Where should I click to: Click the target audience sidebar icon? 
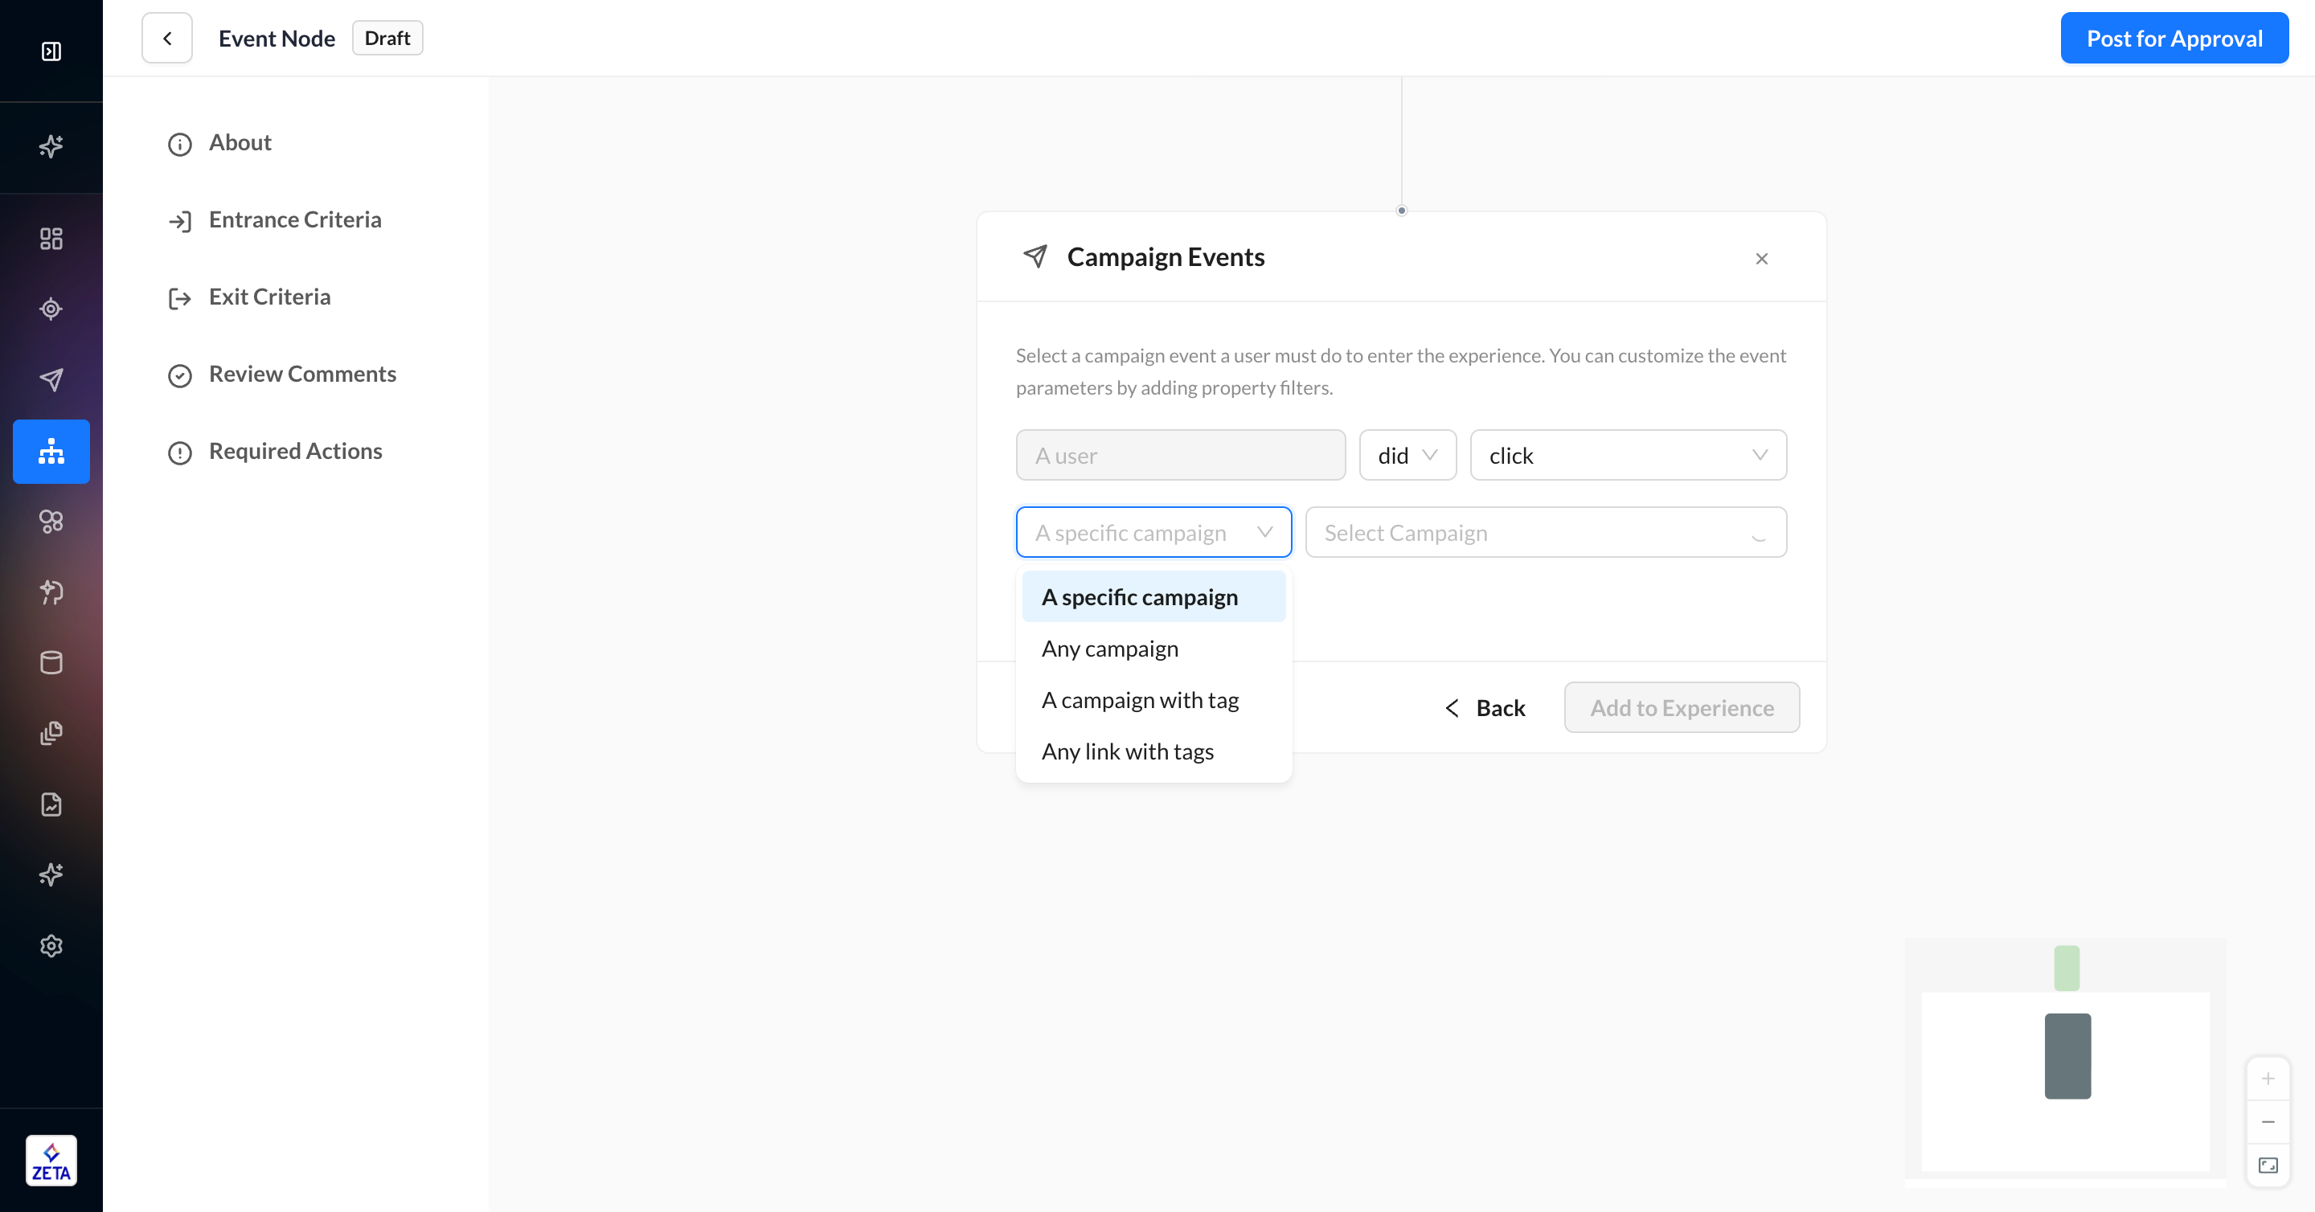pyautogui.click(x=51, y=309)
